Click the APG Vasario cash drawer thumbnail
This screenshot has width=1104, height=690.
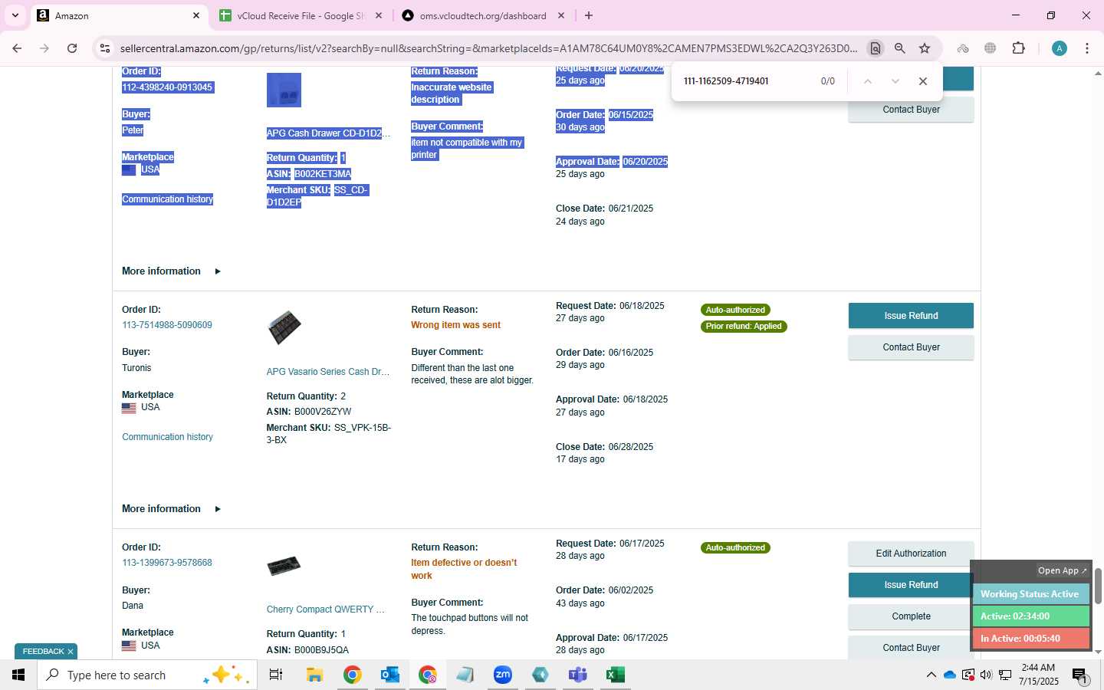[284, 328]
